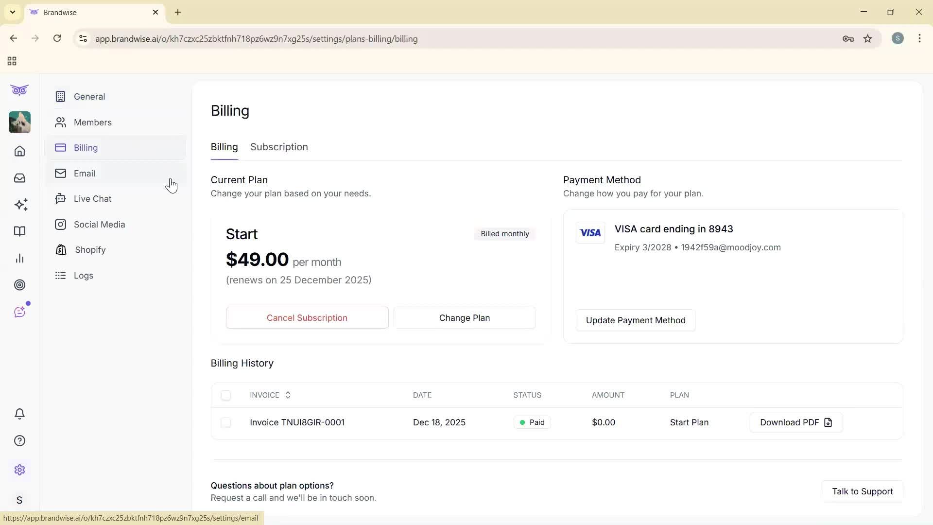933x525 pixels.
Task: Switch to the Subscription tab
Action: tap(279, 147)
